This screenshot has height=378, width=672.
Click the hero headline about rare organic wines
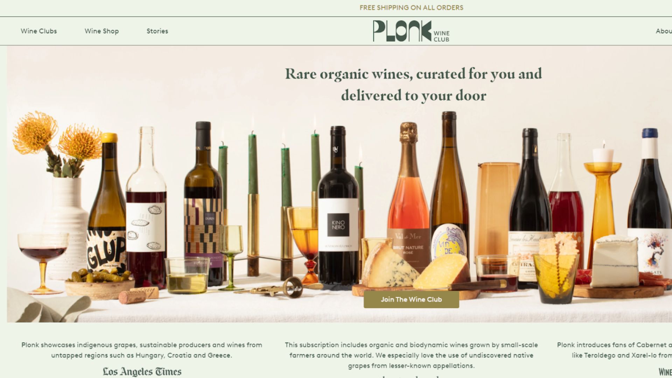pos(413,85)
